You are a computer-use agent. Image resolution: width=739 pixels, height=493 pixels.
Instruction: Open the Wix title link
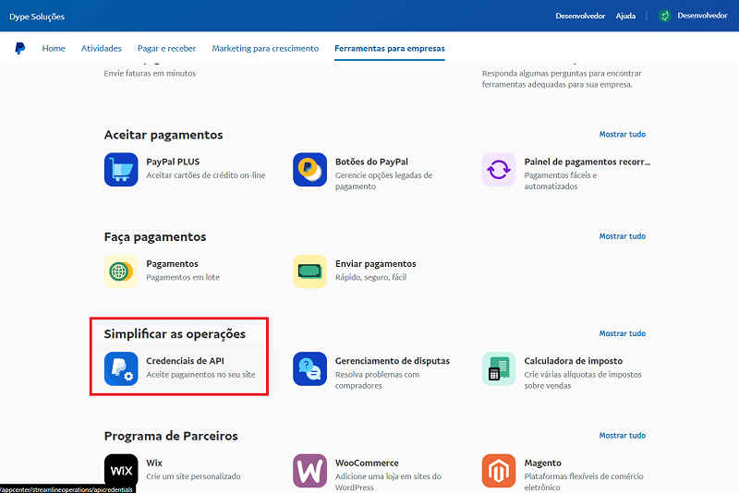pyautogui.click(x=154, y=463)
